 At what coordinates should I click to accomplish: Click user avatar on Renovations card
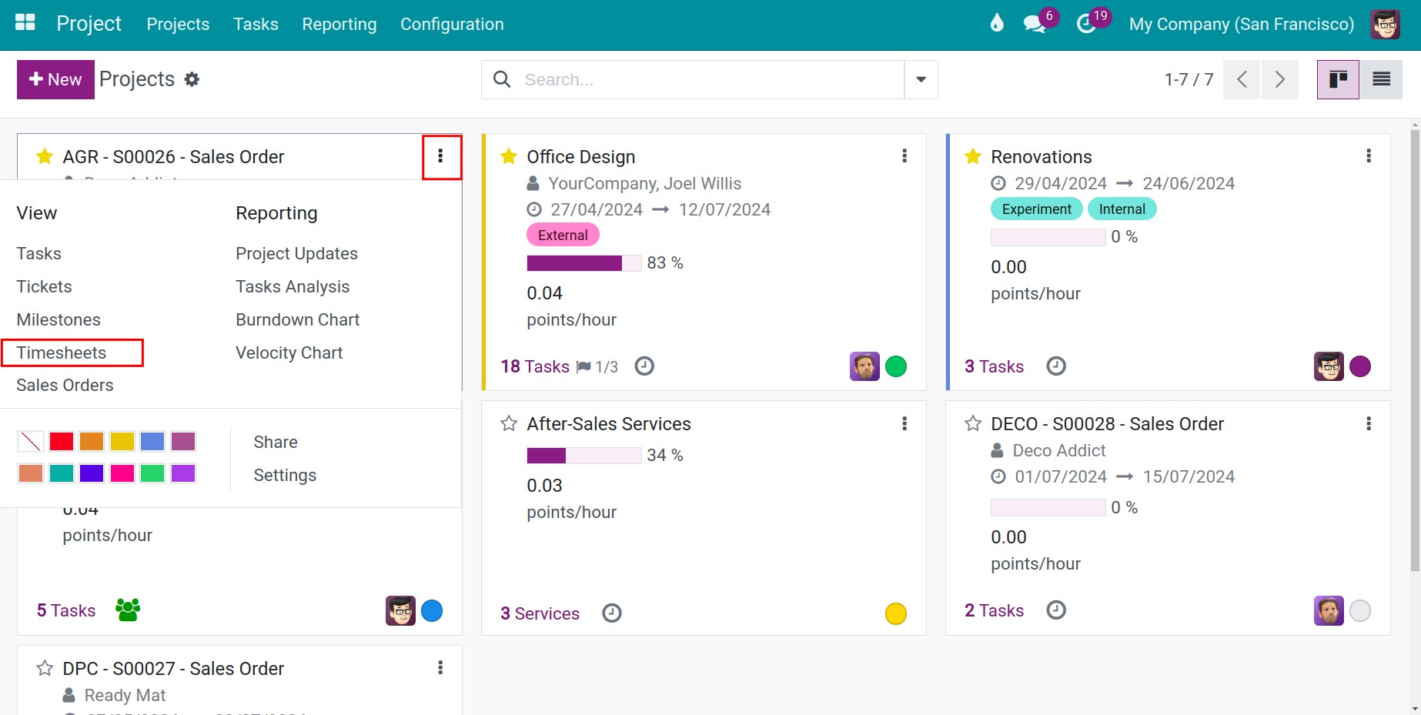[x=1329, y=366]
